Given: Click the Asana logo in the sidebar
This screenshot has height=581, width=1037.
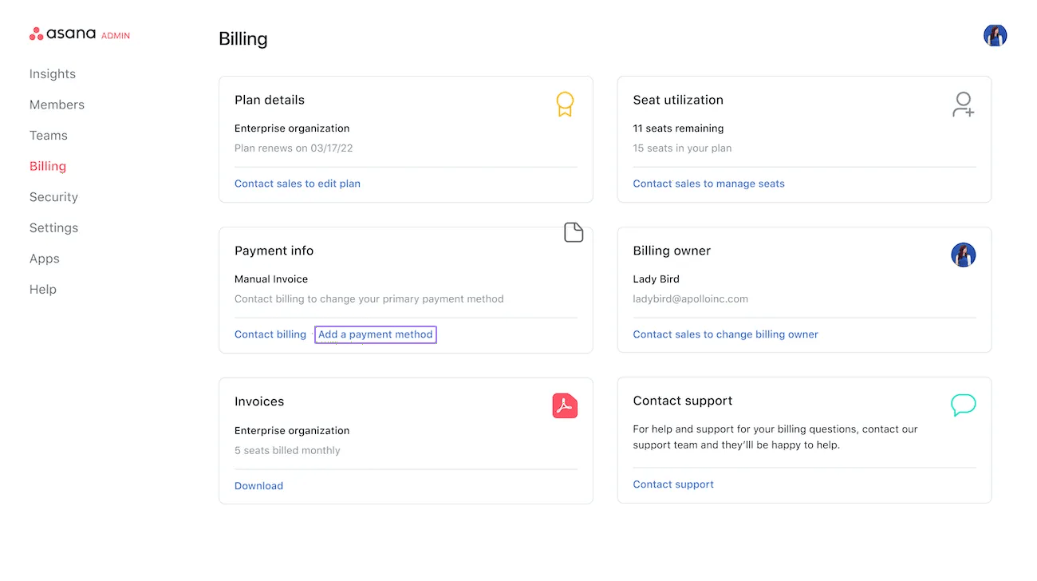Looking at the screenshot, I should point(63,34).
